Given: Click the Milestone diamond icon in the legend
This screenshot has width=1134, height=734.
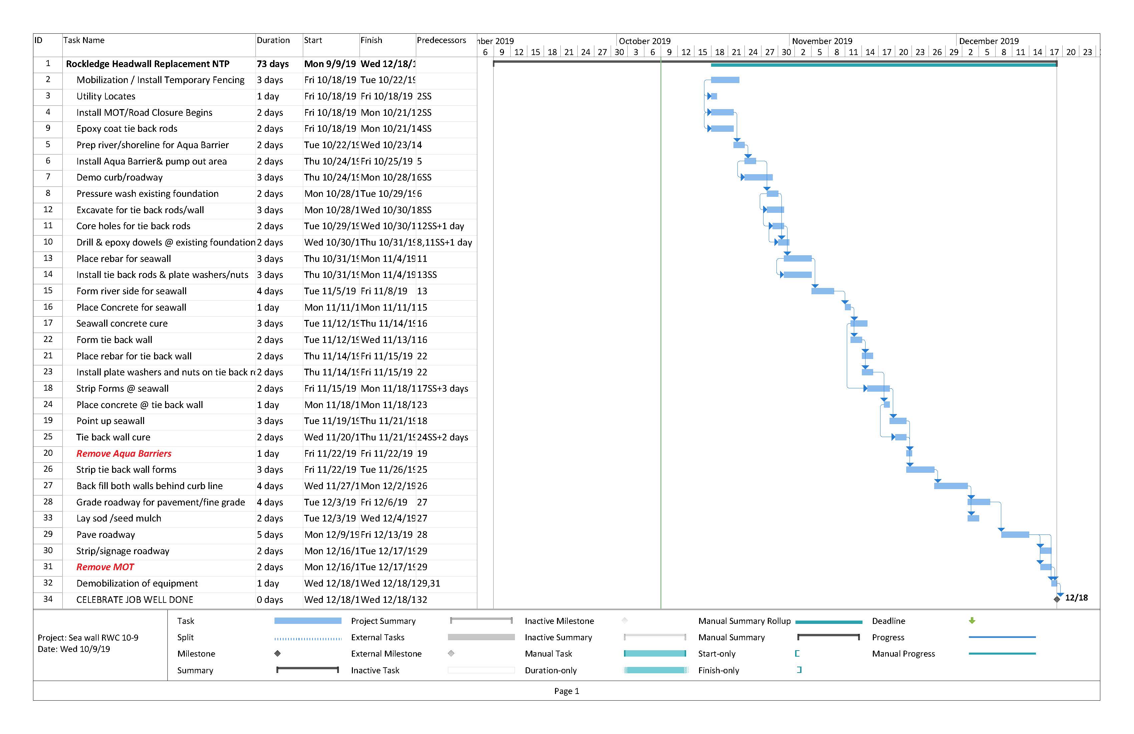Looking at the screenshot, I should [277, 654].
